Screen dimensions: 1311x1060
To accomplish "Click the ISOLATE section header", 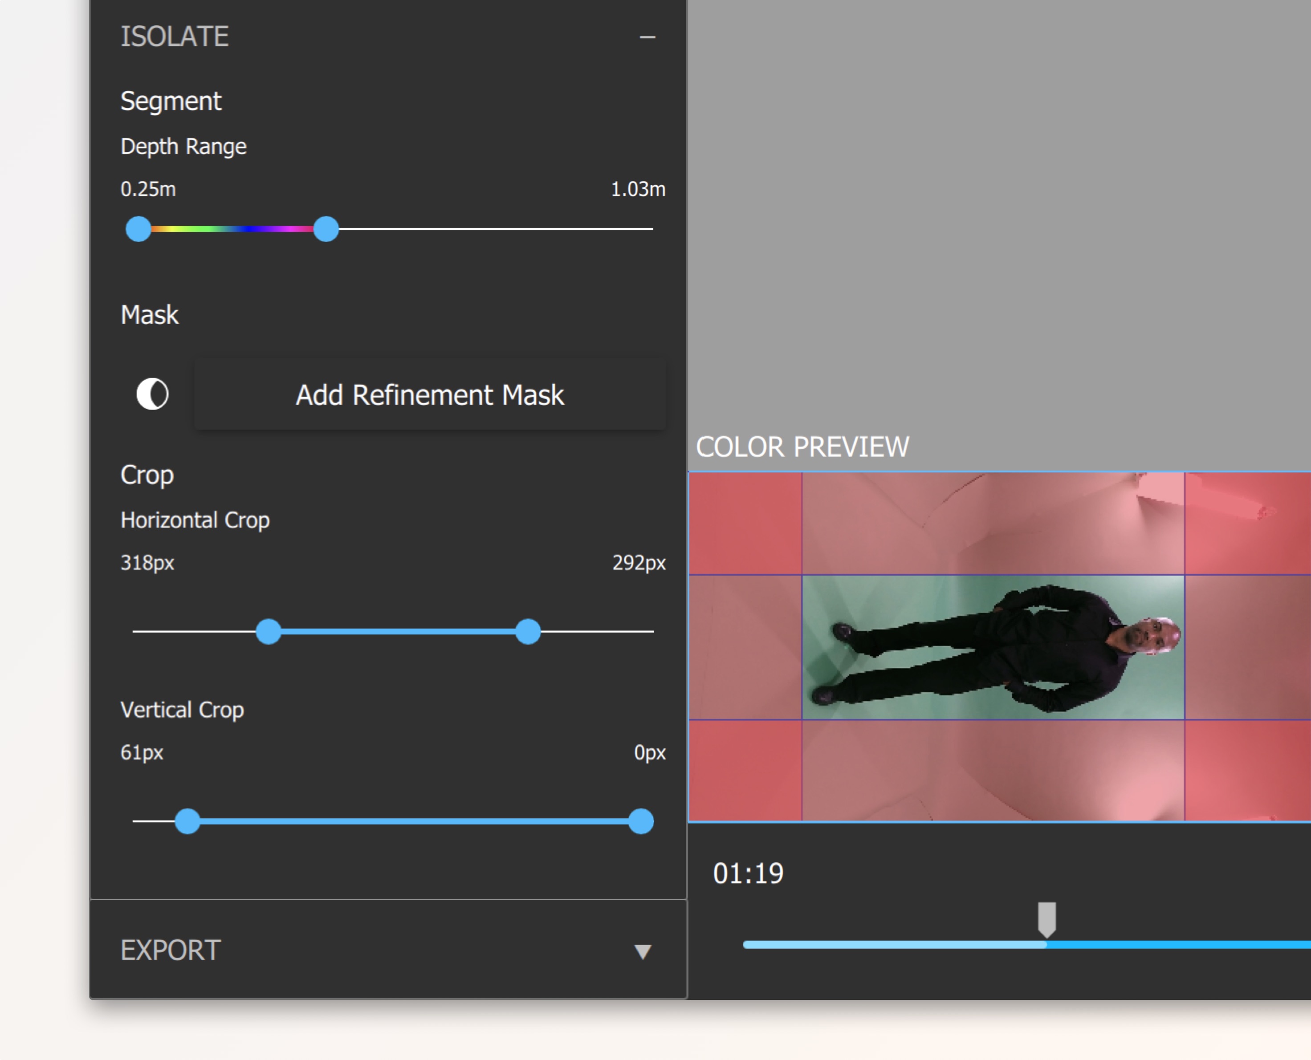I will coord(175,37).
